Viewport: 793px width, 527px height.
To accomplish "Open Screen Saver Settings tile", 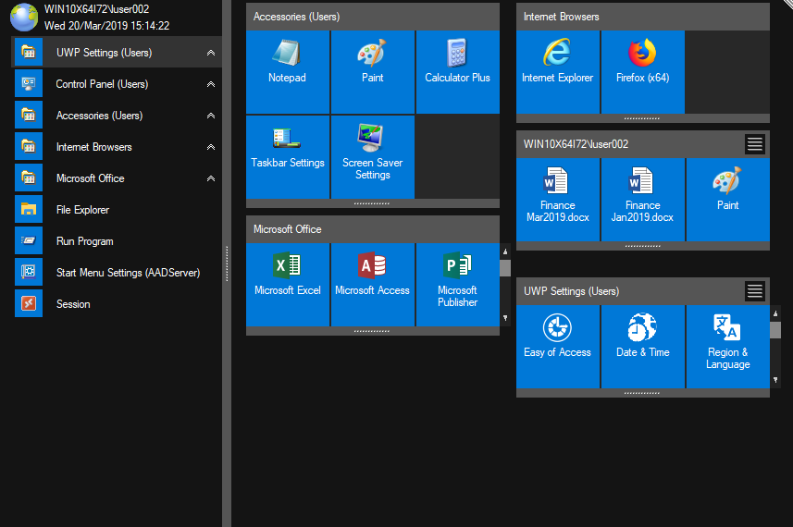I will point(372,156).
